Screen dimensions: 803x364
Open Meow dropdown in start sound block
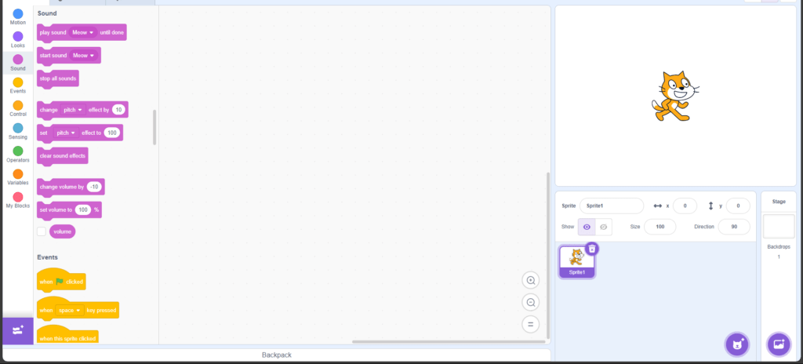84,56
